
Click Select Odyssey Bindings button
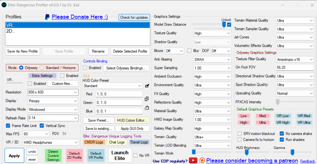tap(126, 68)
